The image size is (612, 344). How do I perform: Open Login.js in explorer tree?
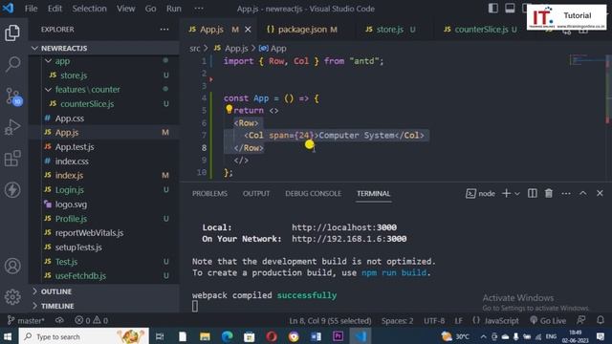tap(104, 189)
